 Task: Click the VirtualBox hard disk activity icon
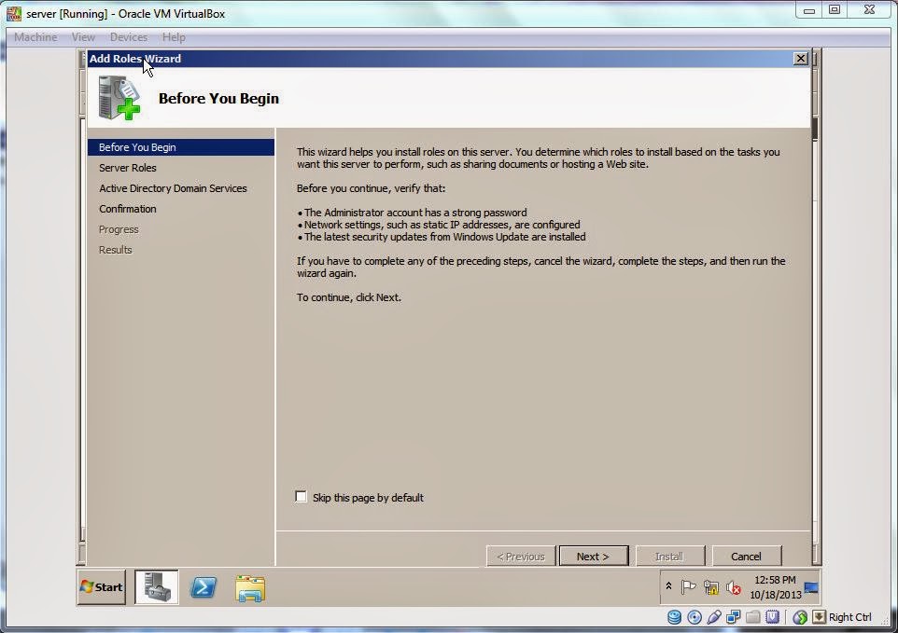[675, 617]
